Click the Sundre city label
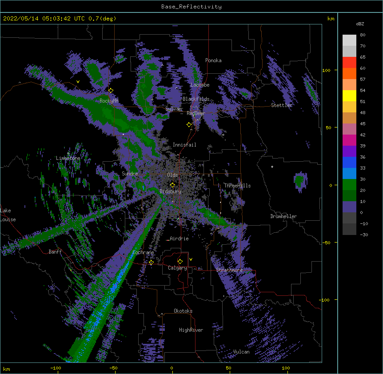383x374 pixels. click(x=130, y=174)
